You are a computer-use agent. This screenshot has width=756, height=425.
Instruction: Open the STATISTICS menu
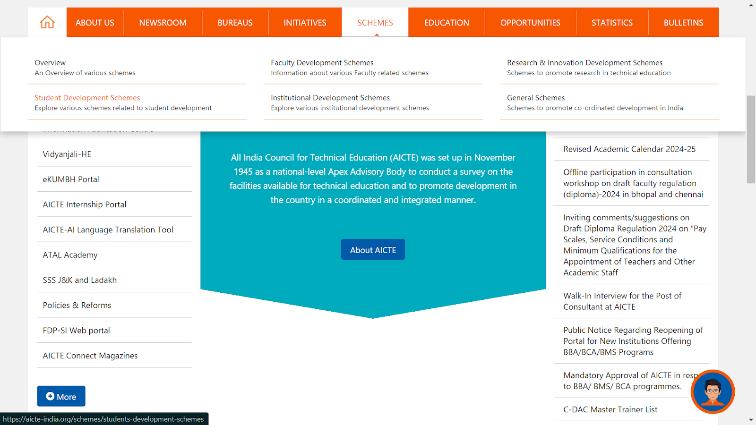[612, 22]
